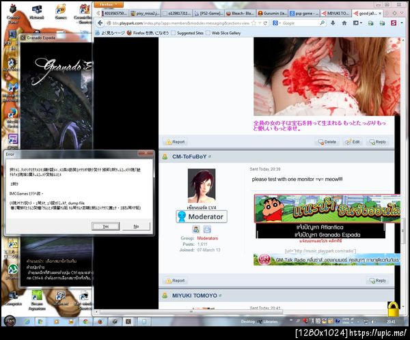This screenshot has height=340, width=410.
Task: Switch to the '[PS2-Game]...' tab
Action: pos(208,14)
